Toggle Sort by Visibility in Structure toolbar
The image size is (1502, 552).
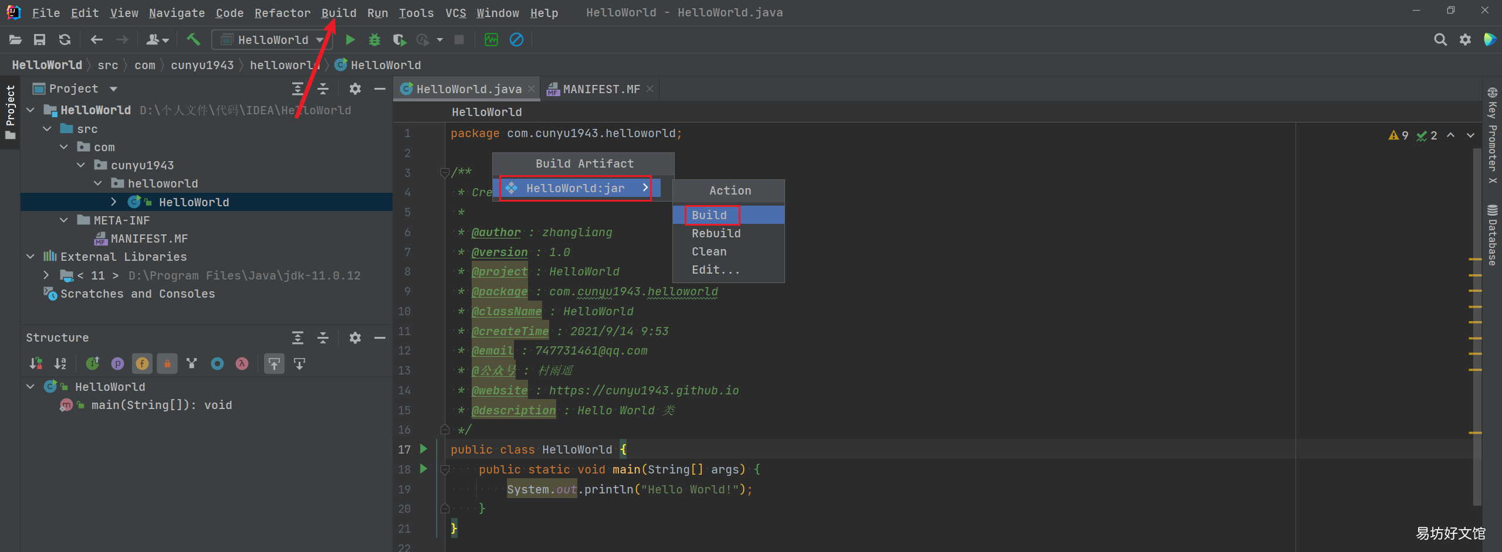[36, 364]
